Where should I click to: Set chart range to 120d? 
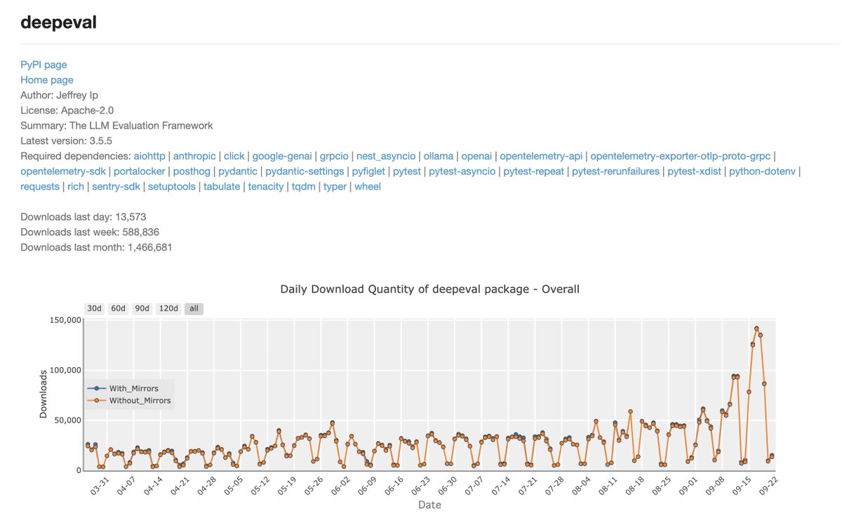[168, 309]
